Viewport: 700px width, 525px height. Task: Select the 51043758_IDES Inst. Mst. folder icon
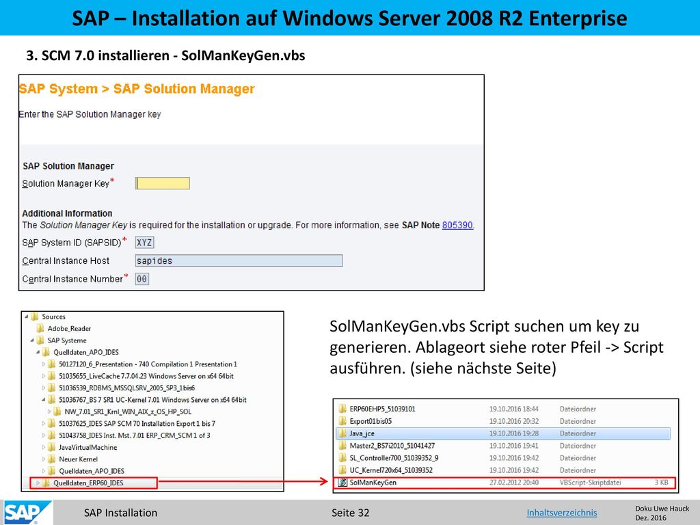click(x=52, y=435)
